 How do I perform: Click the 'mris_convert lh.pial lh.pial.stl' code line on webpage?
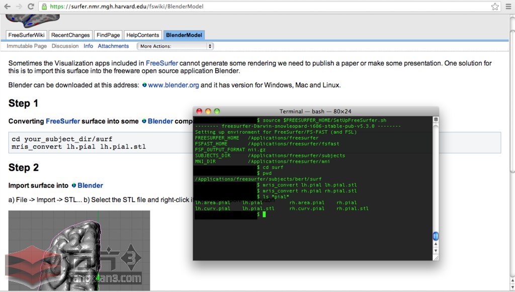79,147
